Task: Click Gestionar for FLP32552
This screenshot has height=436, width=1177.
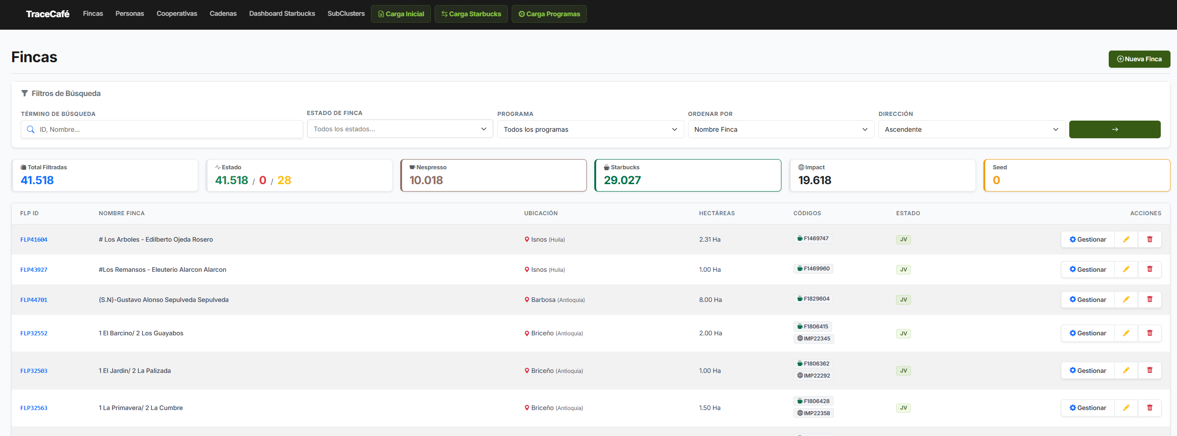Action: [1087, 333]
